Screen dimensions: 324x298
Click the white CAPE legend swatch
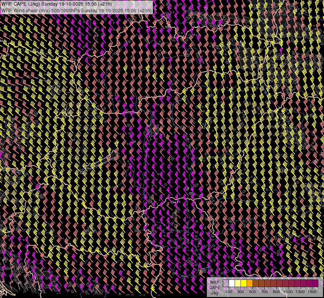pyautogui.click(x=232, y=283)
